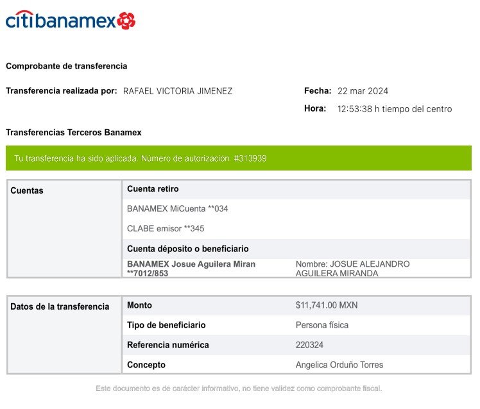This screenshot has height=409, width=480.
Task: Click beneficiary account **7012/853
Action: point(148,273)
